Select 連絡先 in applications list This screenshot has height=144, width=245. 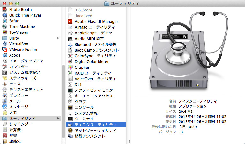click(x=31, y=141)
